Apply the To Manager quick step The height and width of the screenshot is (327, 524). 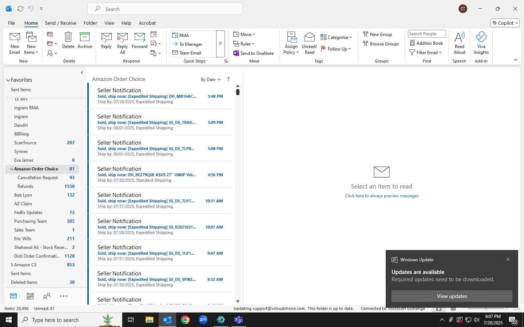point(193,44)
